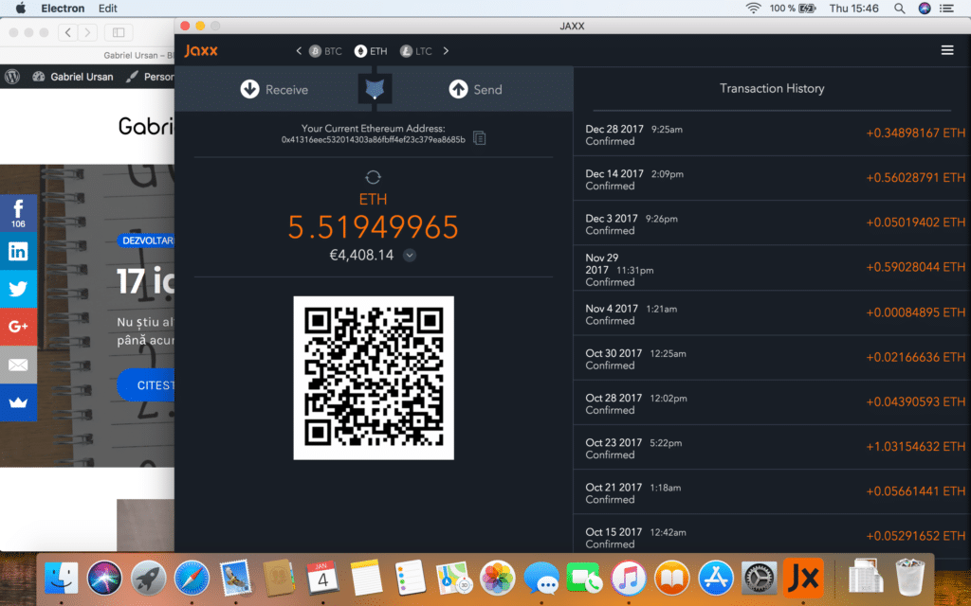Show previous coins with left chevron

(x=299, y=51)
